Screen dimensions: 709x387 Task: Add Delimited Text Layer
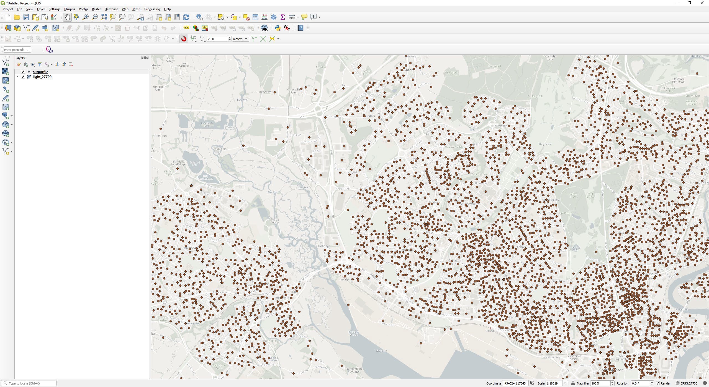point(6,89)
